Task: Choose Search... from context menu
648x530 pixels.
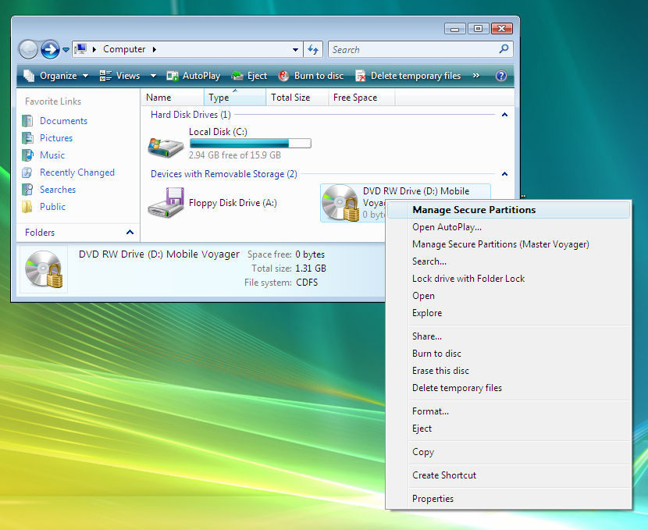Action: (x=508, y=261)
